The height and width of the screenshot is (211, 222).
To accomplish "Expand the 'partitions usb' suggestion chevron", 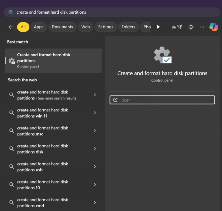I will tap(95, 167).
